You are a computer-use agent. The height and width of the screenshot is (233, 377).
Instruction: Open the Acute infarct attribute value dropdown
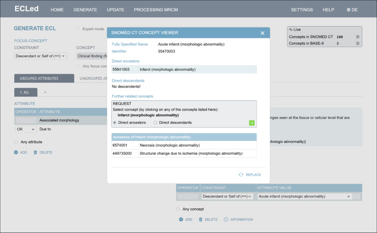(304, 196)
